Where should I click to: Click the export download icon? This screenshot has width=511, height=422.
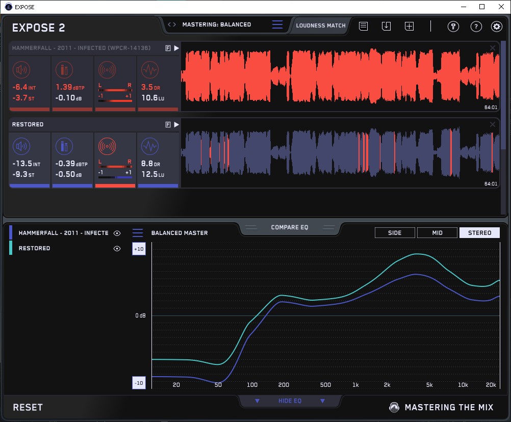point(386,27)
